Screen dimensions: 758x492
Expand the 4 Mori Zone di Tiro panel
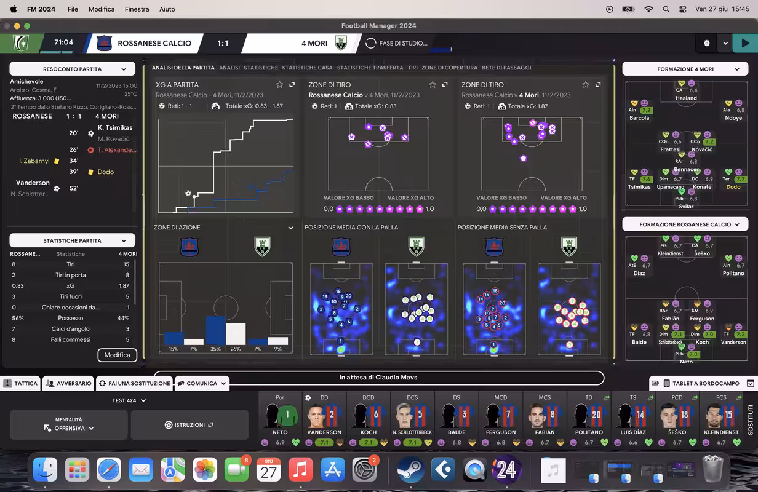(x=598, y=85)
